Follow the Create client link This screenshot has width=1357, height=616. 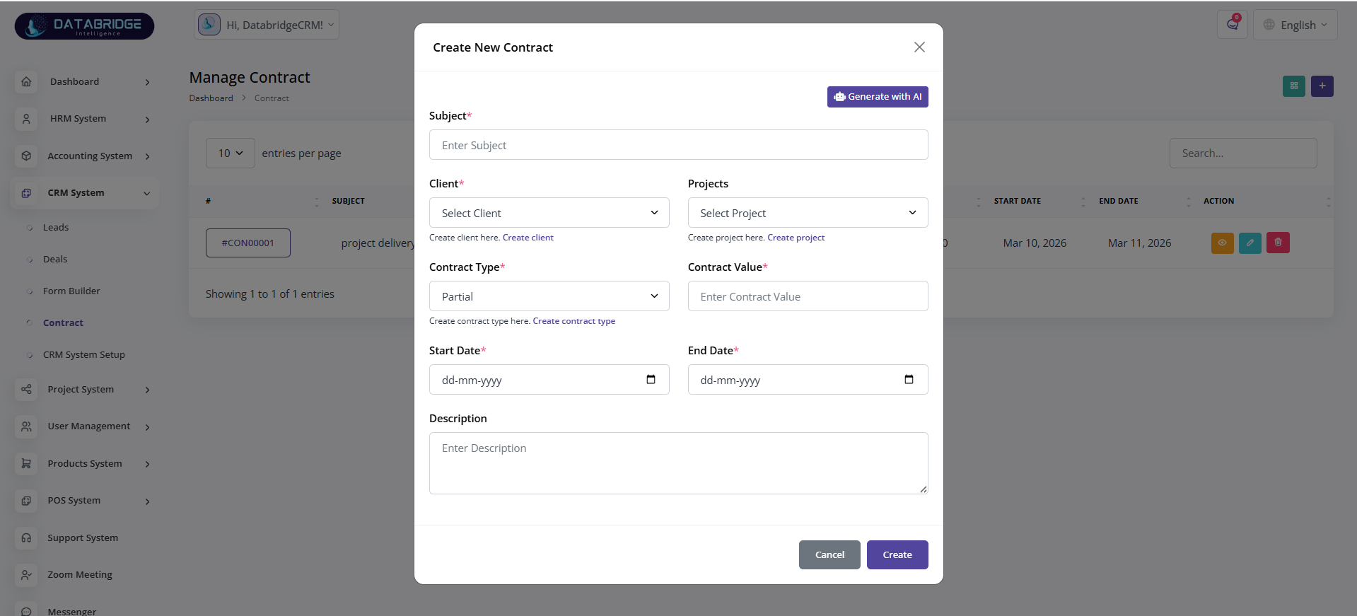pyautogui.click(x=528, y=238)
